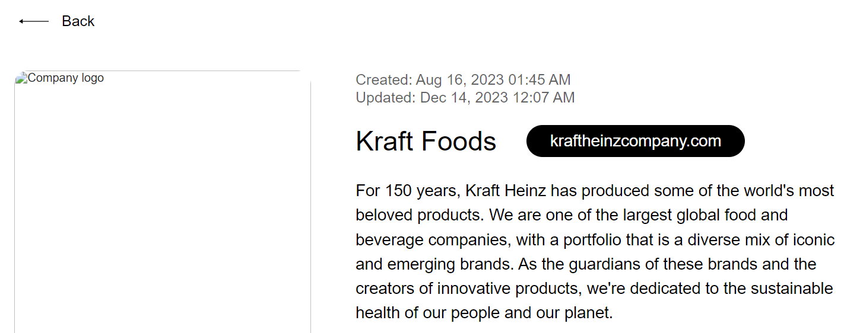This screenshot has height=333, width=844.
Task: Click the "For 150 years" description opening
Action: click(405, 191)
